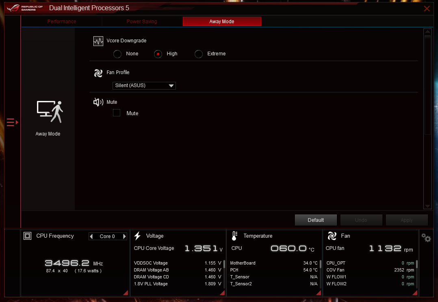Switch to the Power Saving tab
Image resolution: width=438 pixels, height=302 pixels.
[142, 22]
